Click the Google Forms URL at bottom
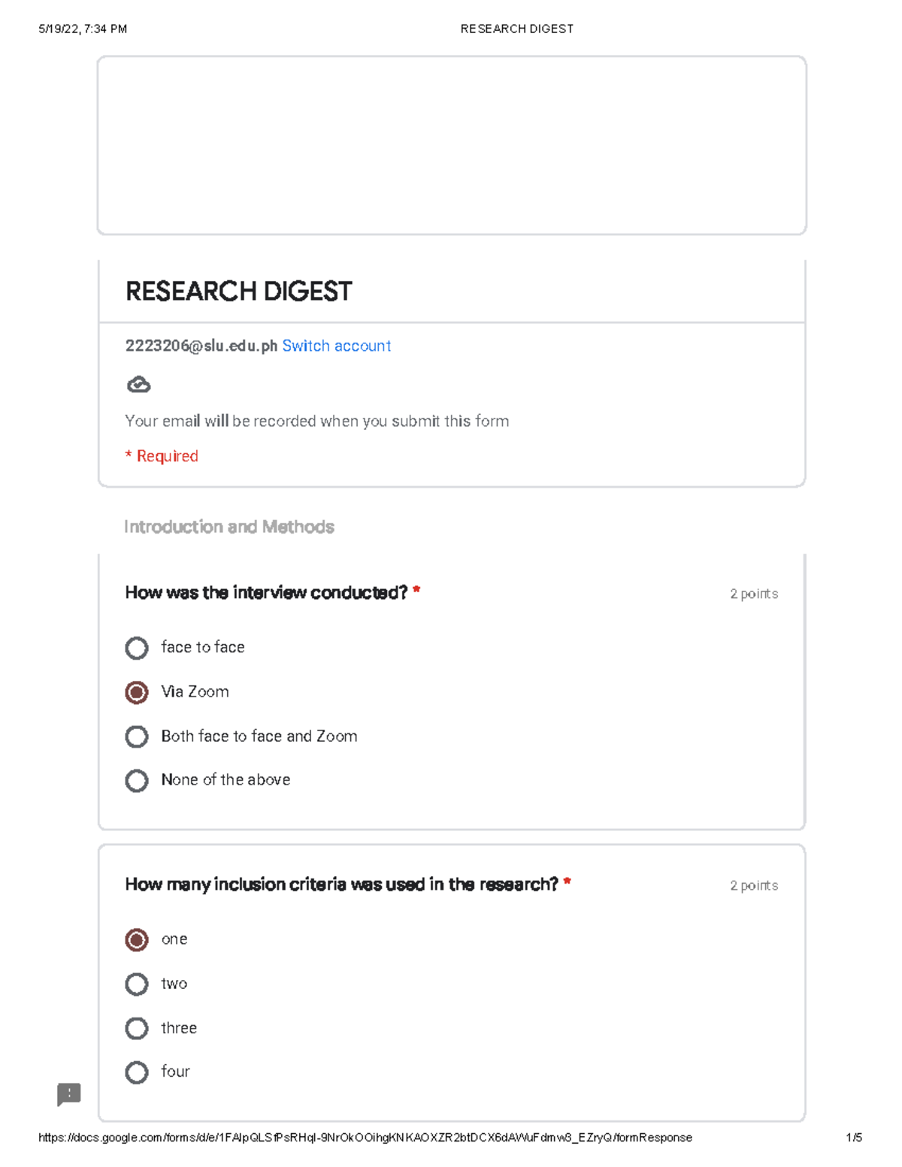This screenshot has width=902, height=1167. (365, 1138)
